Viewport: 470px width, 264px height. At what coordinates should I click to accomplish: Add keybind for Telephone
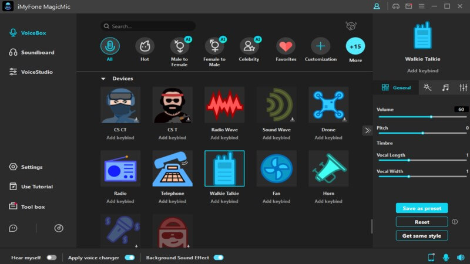172,201
